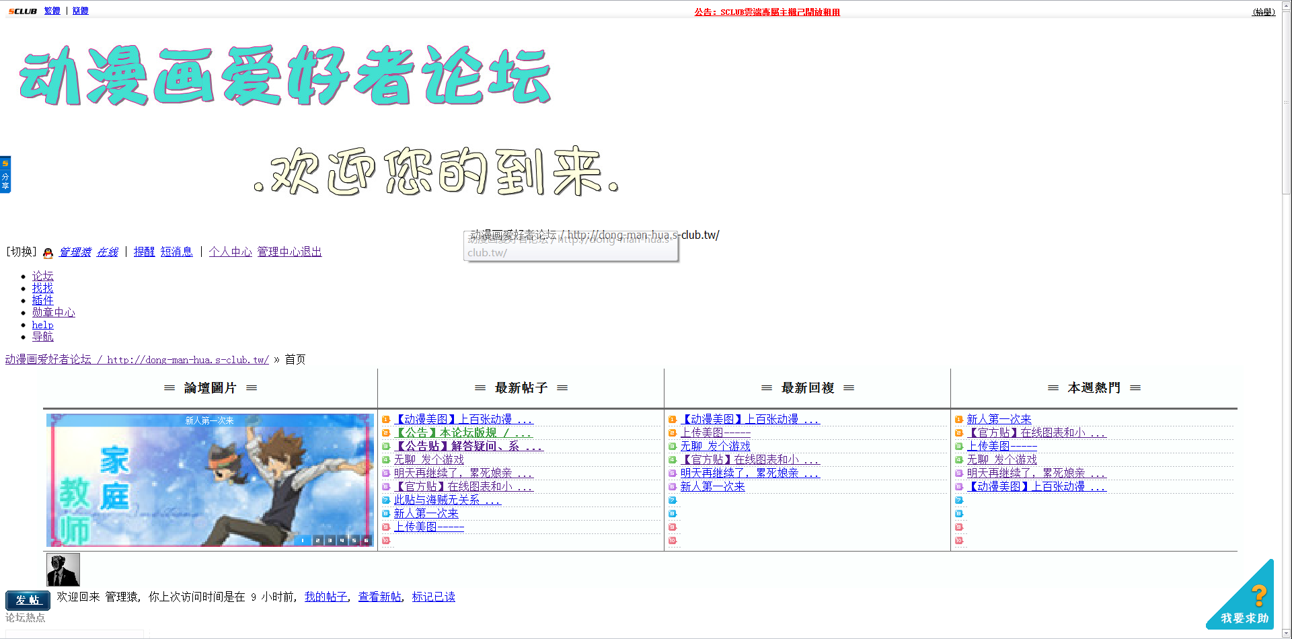The height and width of the screenshot is (639, 1292).
Task: Switch to 繁體 language
Action: tap(52, 11)
